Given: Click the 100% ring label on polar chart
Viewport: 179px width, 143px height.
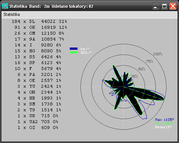Looking at the screenshot, I should [158, 54].
